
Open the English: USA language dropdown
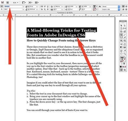point(119,9)
